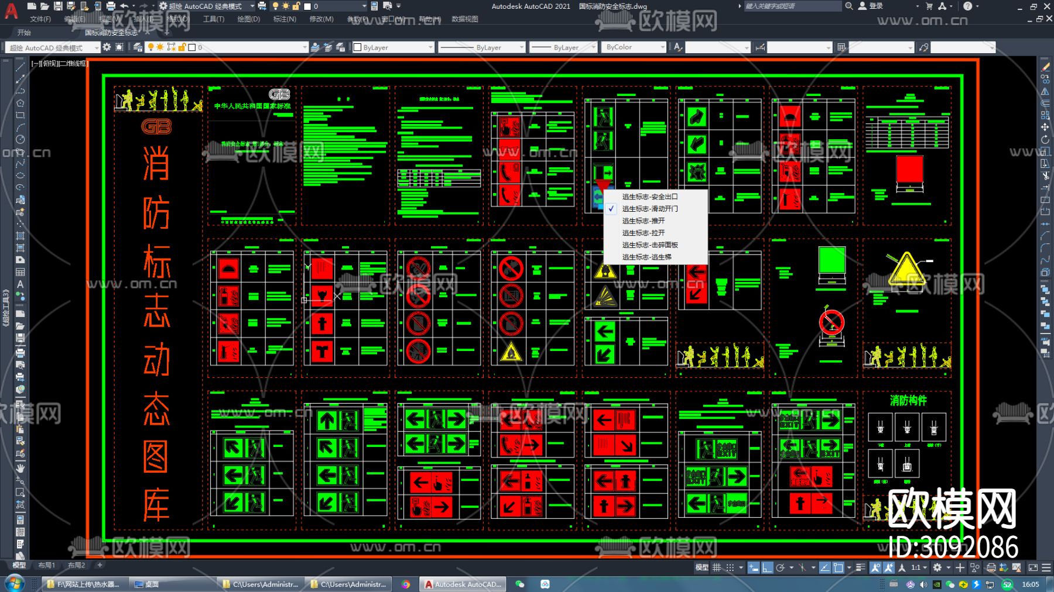Click the Windows Start button

coord(14,584)
